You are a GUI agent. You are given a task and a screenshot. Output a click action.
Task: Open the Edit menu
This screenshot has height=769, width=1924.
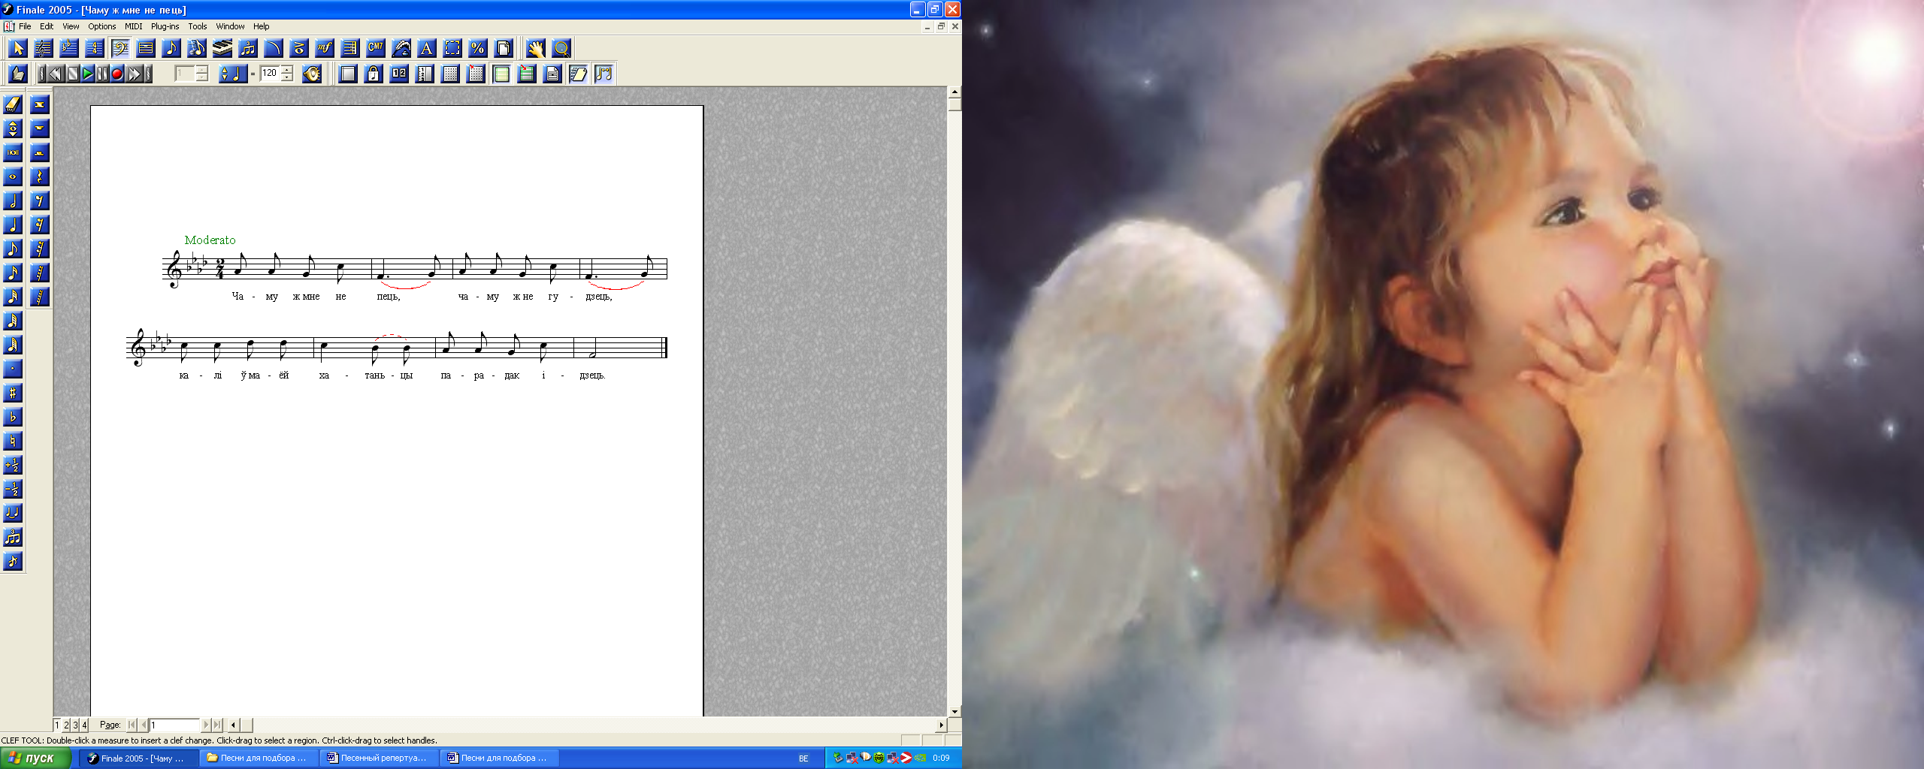tap(47, 26)
